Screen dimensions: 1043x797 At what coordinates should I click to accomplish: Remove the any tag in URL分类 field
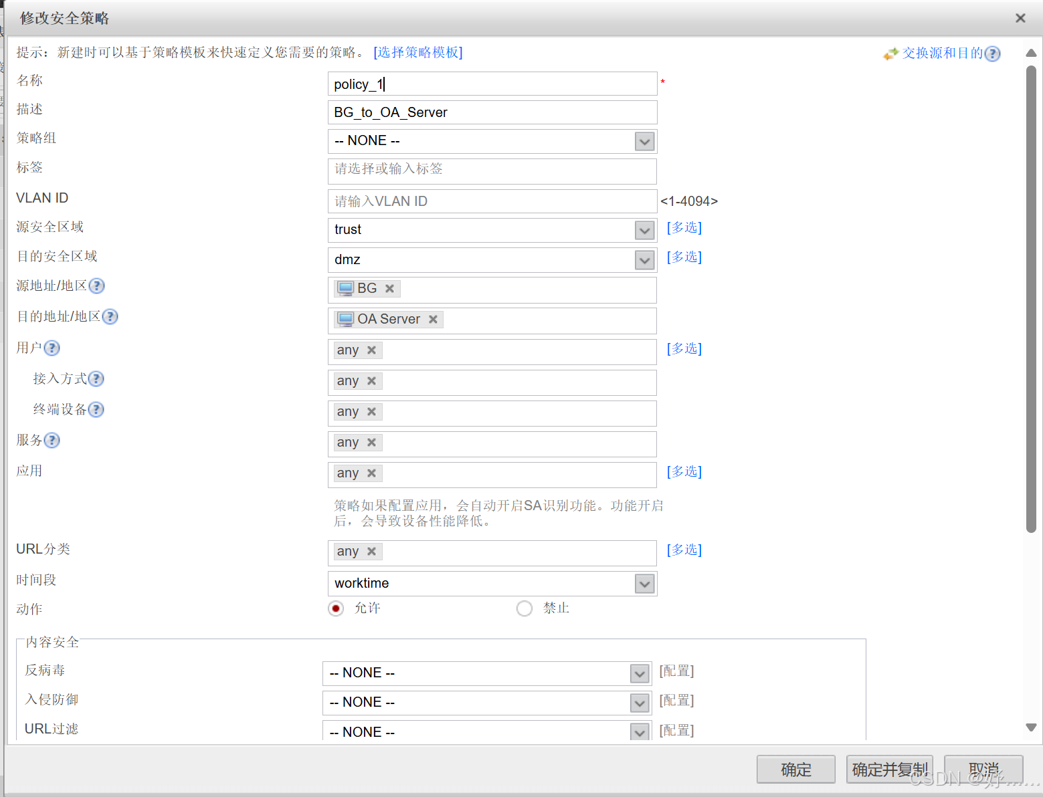(371, 552)
